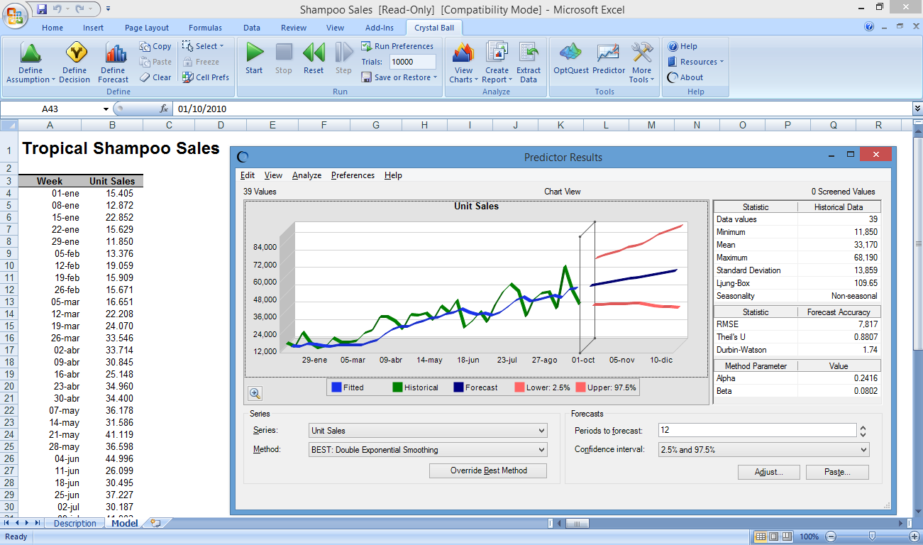Image resolution: width=923 pixels, height=545 pixels.
Task: Click the Select All corner button
Action: pyautogui.click(x=9, y=126)
